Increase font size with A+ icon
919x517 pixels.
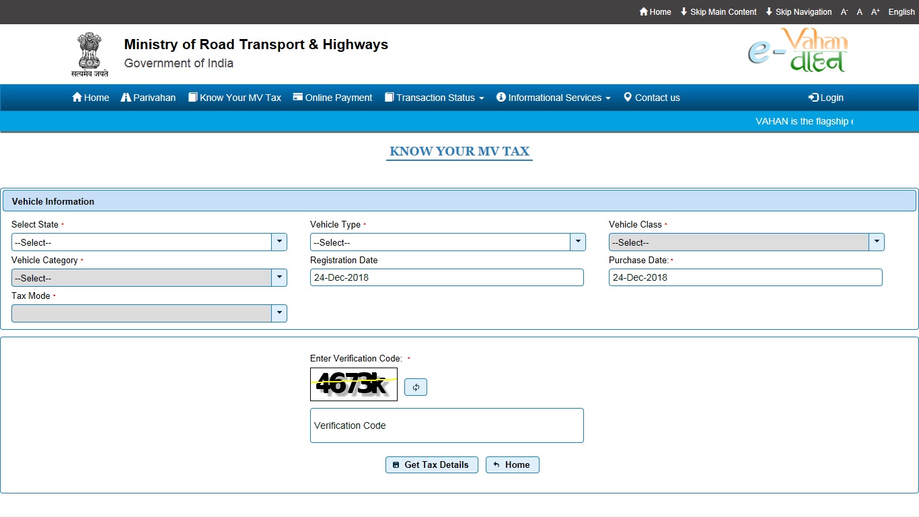tap(875, 12)
